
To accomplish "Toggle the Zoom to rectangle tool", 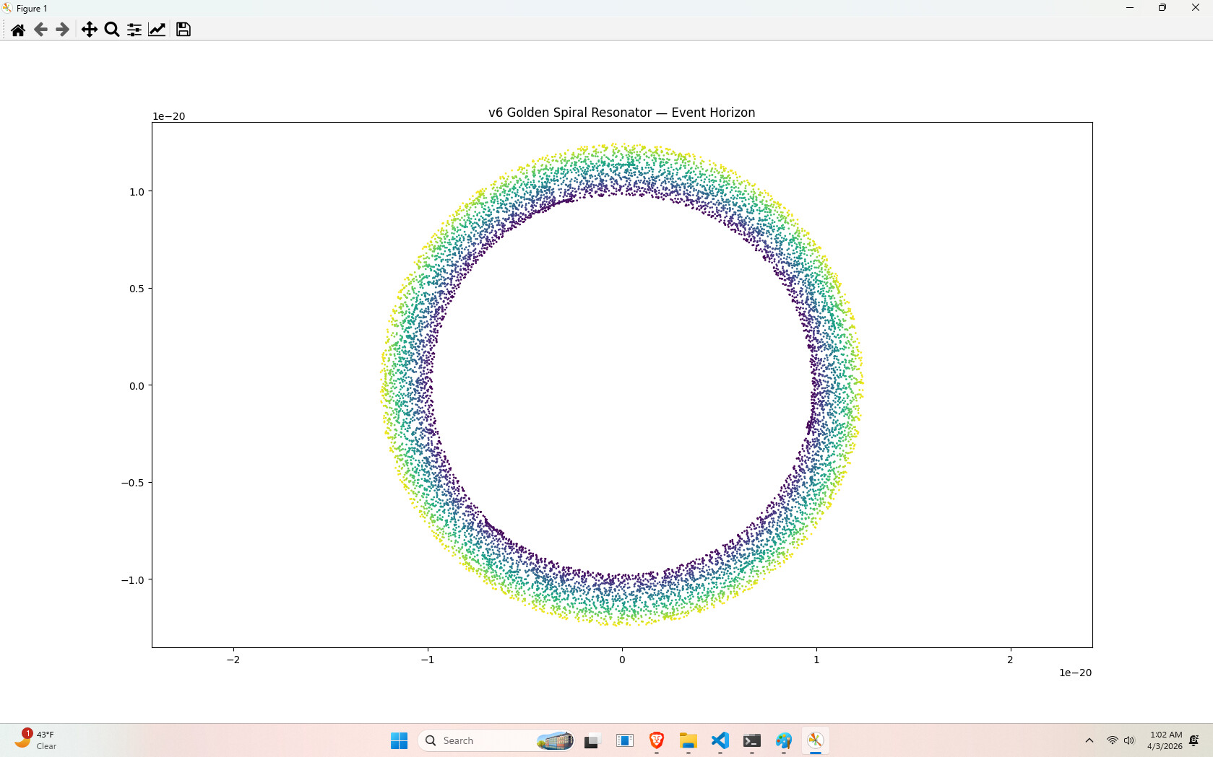I will tap(112, 30).
